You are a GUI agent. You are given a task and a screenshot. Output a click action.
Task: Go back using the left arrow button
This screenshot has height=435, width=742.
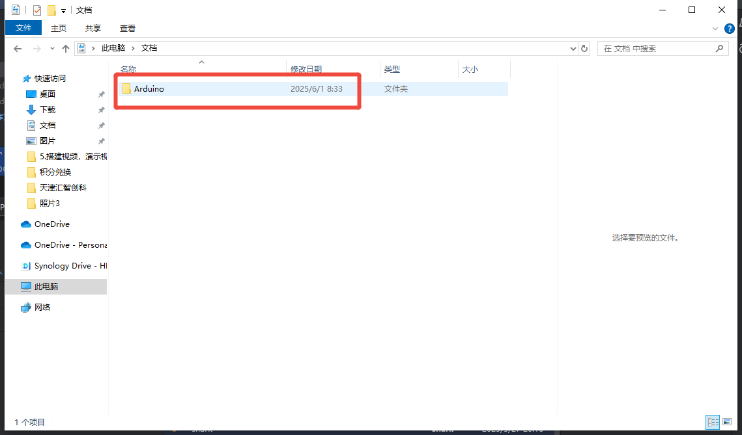[x=18, y=49]
